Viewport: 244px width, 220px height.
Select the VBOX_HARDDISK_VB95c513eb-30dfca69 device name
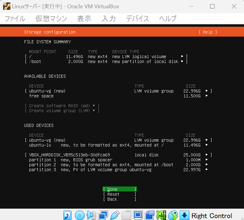click(69, 155)
